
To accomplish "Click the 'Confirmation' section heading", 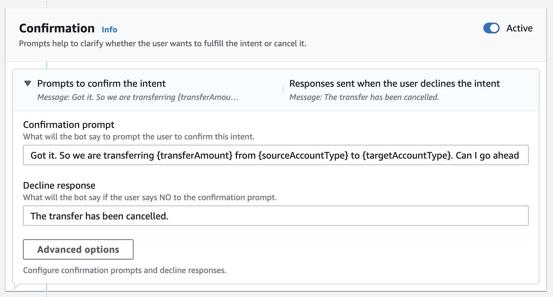I will click(x=57, y=28).
